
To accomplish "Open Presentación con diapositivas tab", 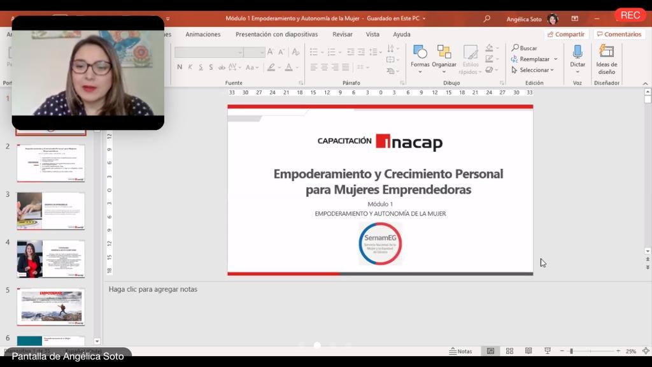I will point(276,34).
